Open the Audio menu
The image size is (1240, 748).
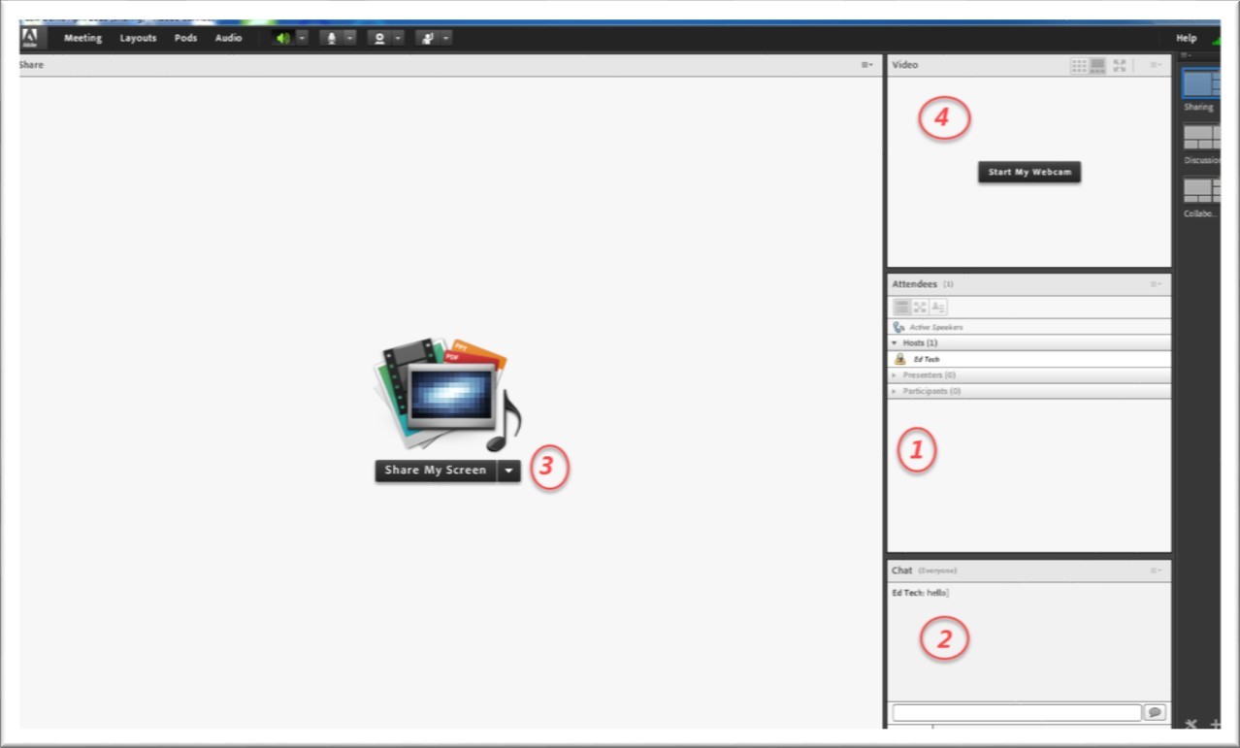click(x=228, y=38)
